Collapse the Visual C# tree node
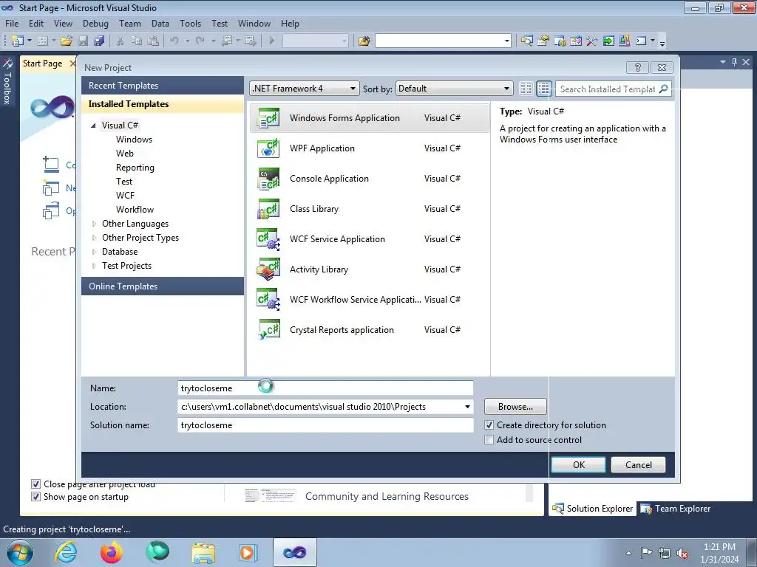 tap(93, 126)
